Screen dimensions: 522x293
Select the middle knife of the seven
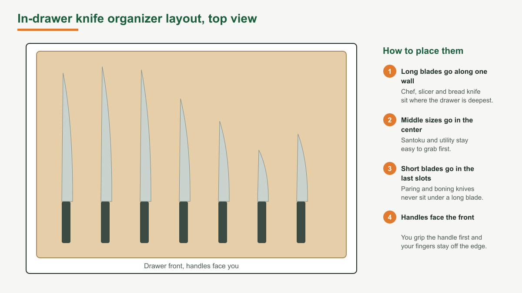tap(184, 171)
